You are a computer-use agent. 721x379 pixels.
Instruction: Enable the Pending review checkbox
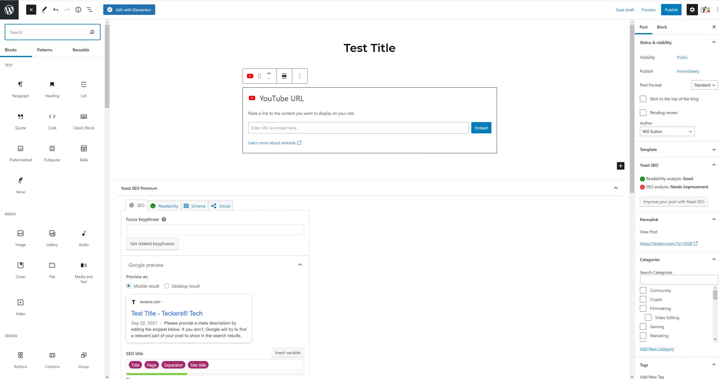point(643,113)
